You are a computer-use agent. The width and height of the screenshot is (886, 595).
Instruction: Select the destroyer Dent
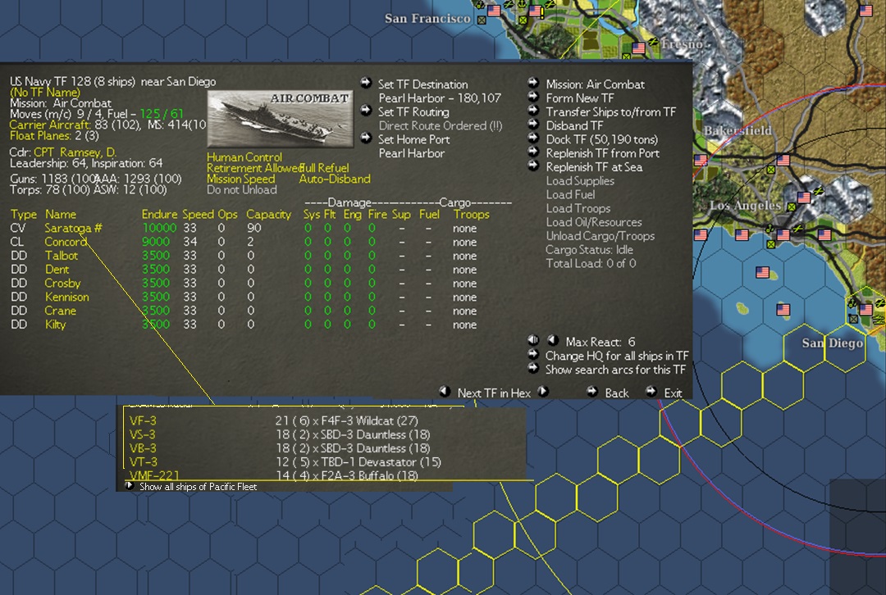(x=57, y=270)
